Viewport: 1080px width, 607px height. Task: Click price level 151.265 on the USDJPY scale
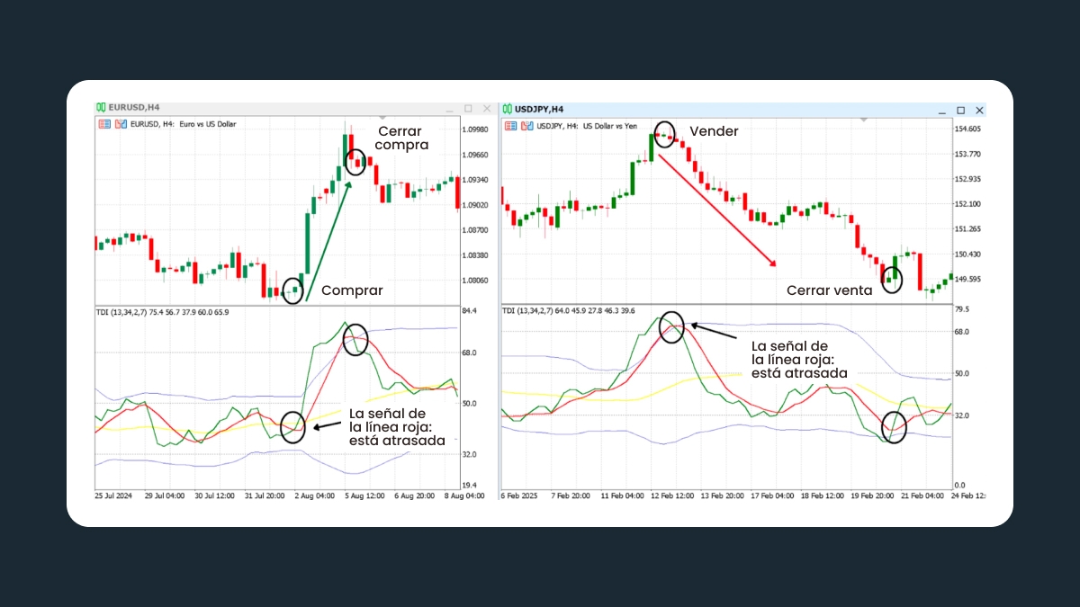tap(968, 229)
